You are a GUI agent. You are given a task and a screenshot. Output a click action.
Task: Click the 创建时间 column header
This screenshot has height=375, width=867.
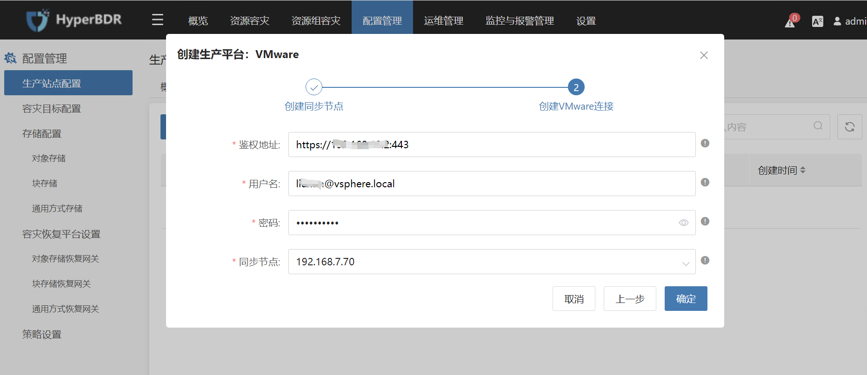(778, 170)
